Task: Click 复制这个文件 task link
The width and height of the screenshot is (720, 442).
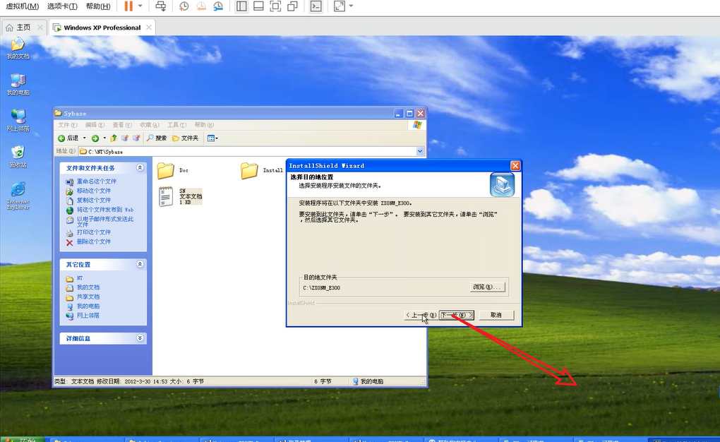Action: pyautogui.click(x=94, y=201)
